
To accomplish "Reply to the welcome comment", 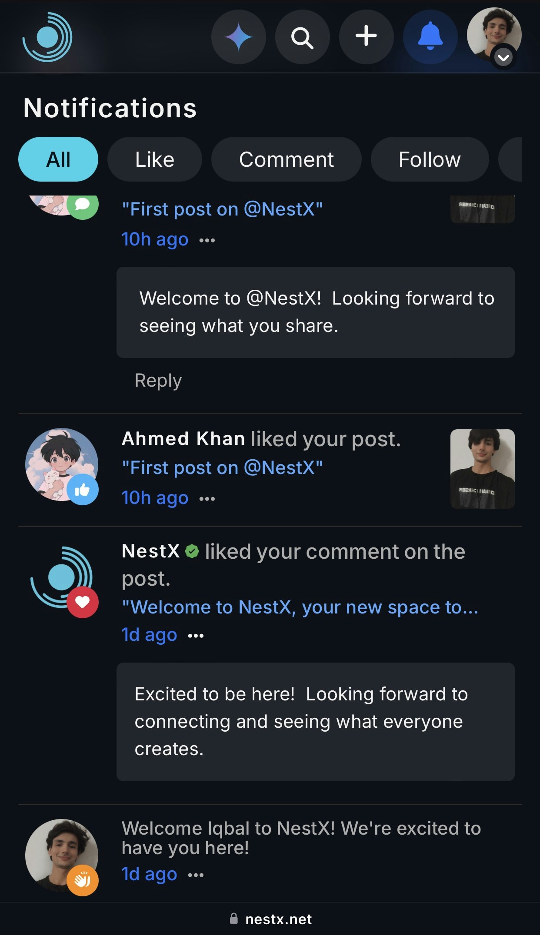I will pyautogui.click(x=157, y=380).
